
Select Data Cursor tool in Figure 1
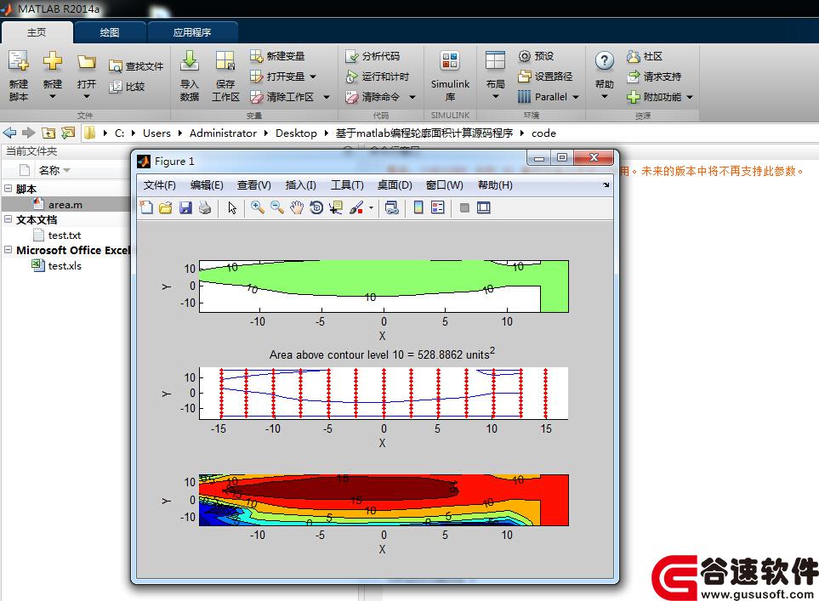point(335,207)
